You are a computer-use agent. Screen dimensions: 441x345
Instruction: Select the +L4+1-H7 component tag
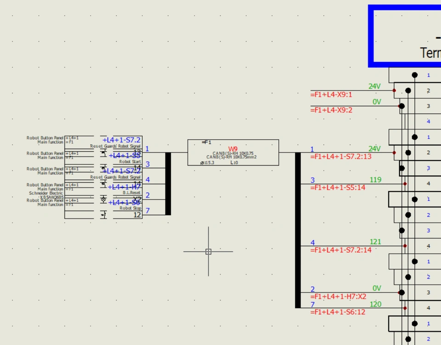click(124, 187)
